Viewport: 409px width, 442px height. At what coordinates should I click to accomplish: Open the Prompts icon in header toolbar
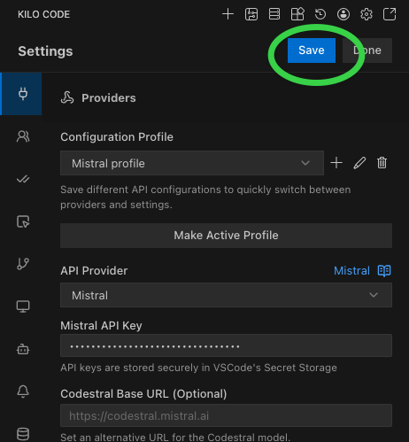click(251, 14)
